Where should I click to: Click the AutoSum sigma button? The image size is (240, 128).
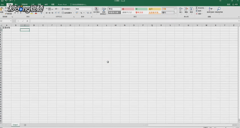click(197, 8)
